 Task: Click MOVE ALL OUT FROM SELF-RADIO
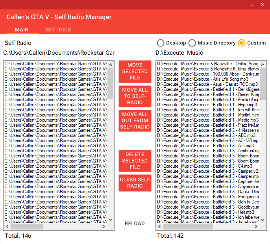point(135,121)
